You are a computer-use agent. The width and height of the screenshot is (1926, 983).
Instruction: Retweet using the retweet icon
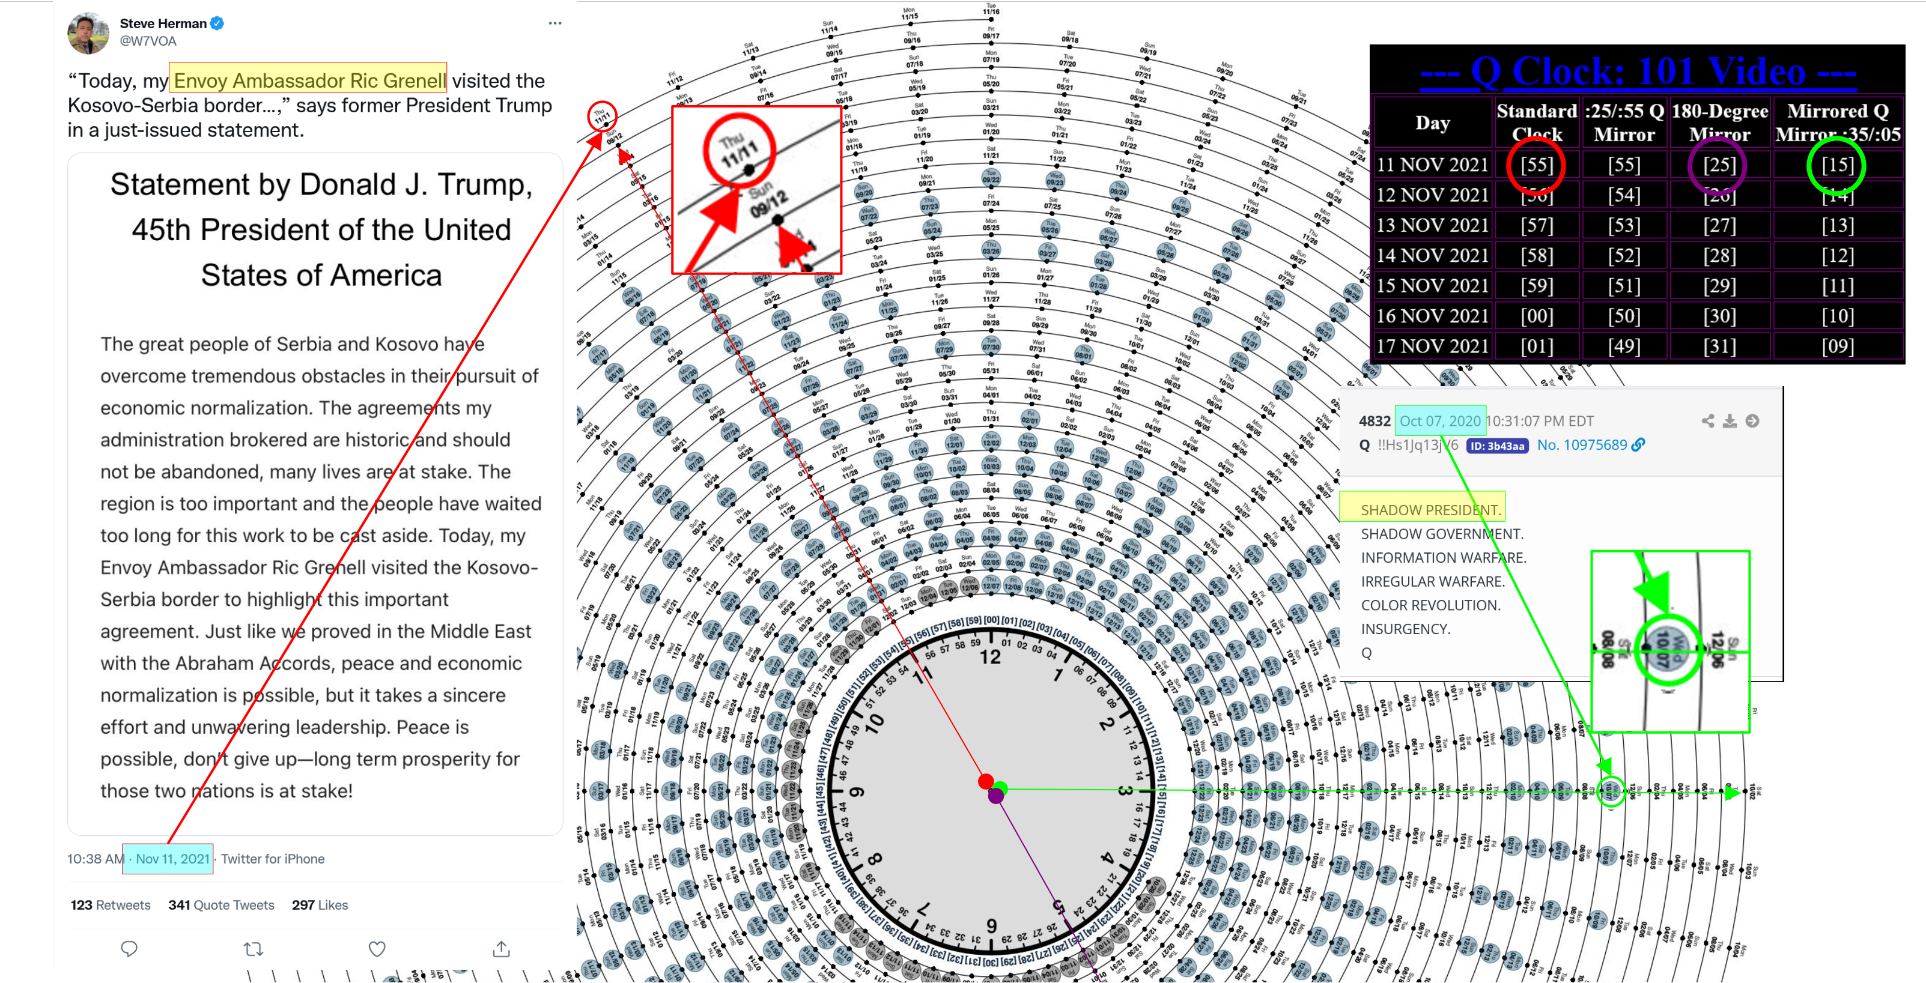(x=254, y=949)
